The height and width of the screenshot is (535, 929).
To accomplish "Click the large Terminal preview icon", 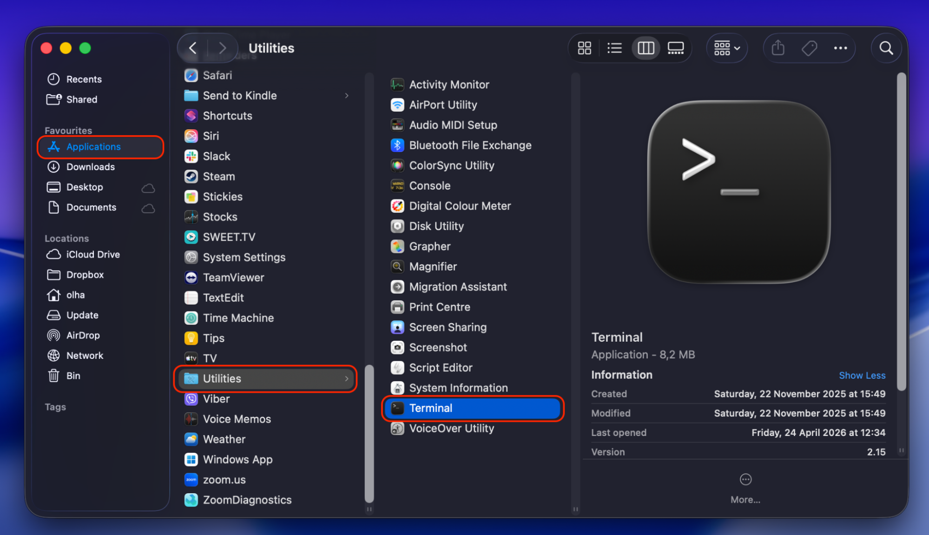I will click(739, 192).
